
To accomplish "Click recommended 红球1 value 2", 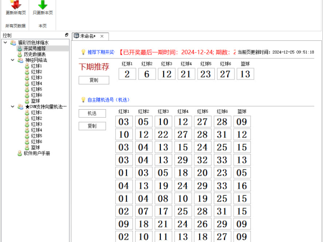I will [127, 74].
